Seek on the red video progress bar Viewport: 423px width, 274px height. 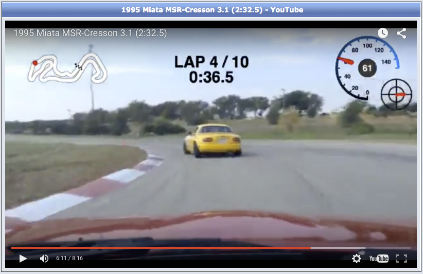coord(161,248)
